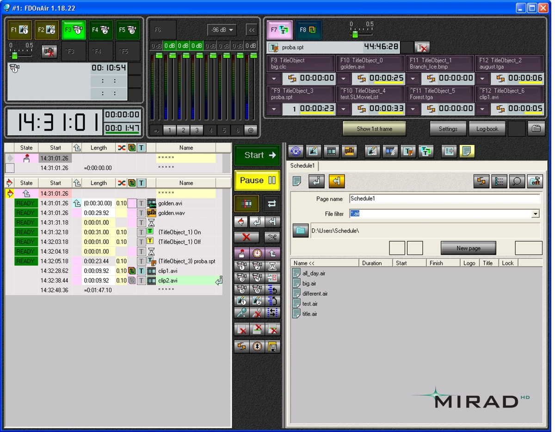Click the hourglass pause command icon
Viewport: 555px width, 432px height.
pyautogui.click(x=273, y=266)
